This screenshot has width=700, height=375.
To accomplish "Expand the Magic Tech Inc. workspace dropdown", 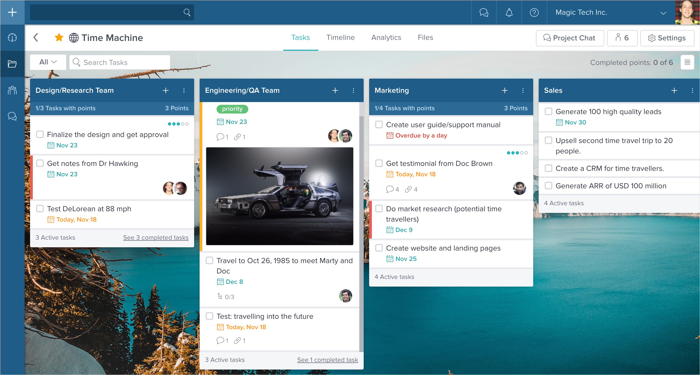I will 663,12.
